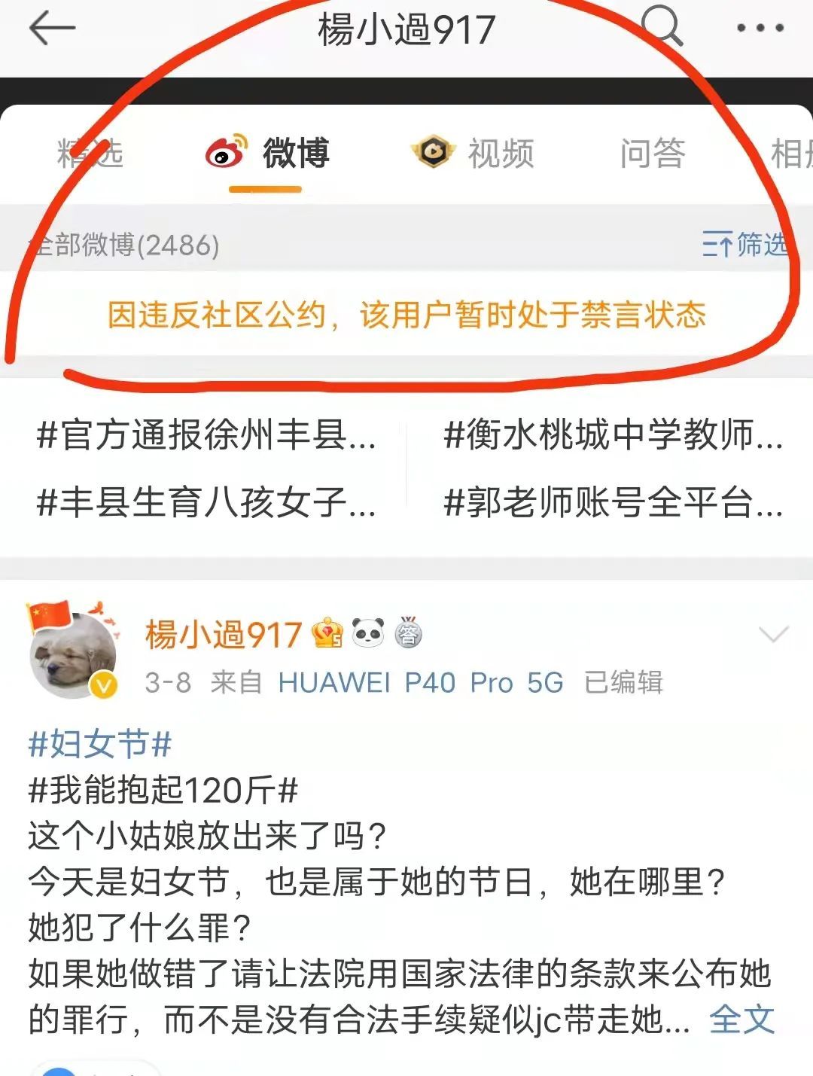Expand the post options chevron
813x1076 pixels.
coord(774,635)
